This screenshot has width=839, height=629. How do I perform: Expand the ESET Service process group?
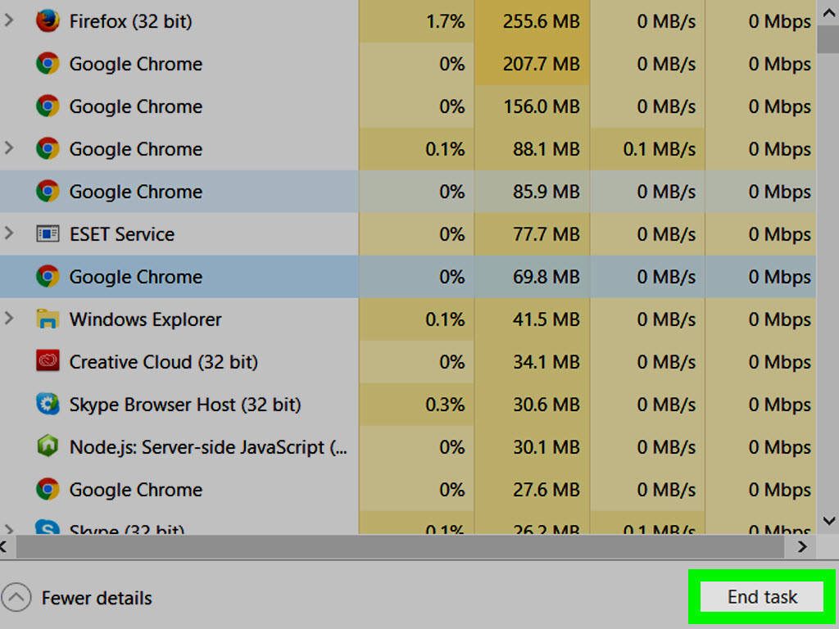(x=8, y=233)
